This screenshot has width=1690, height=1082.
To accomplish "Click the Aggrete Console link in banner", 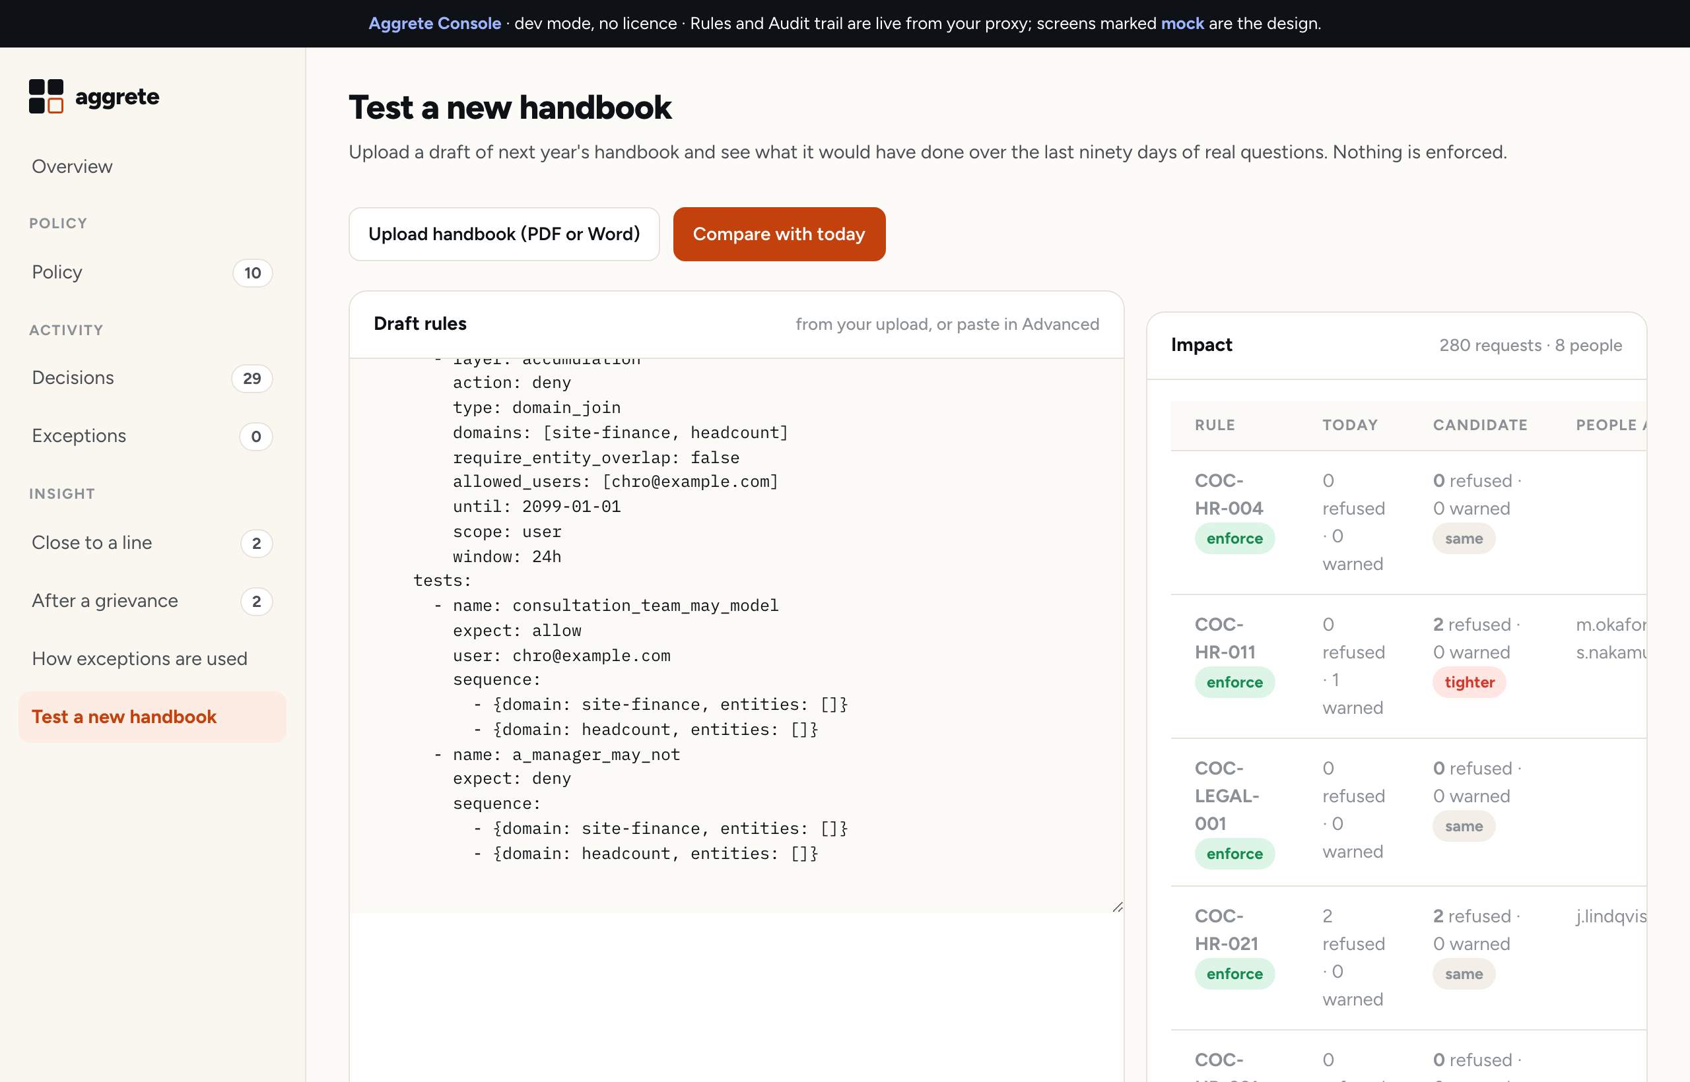I will [434, 23].
